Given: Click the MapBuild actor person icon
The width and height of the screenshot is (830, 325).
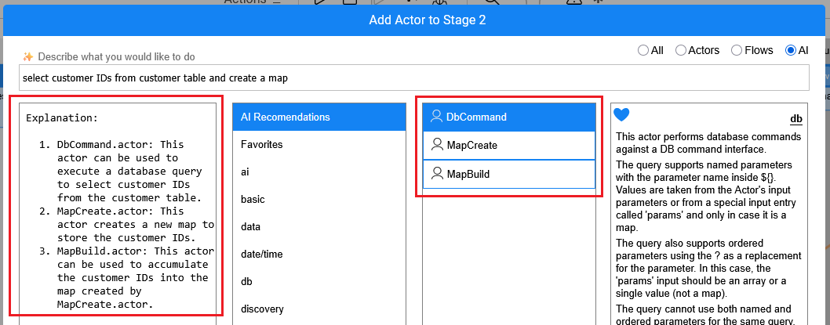Looking at the screenshot, I should point(437,174).
